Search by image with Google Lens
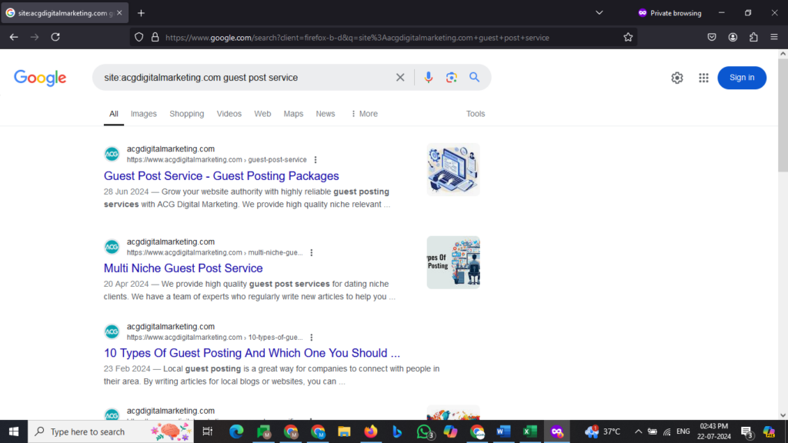The height and width of the screenshot is (443, 788). pyautogui.click(x=451, y=78)
